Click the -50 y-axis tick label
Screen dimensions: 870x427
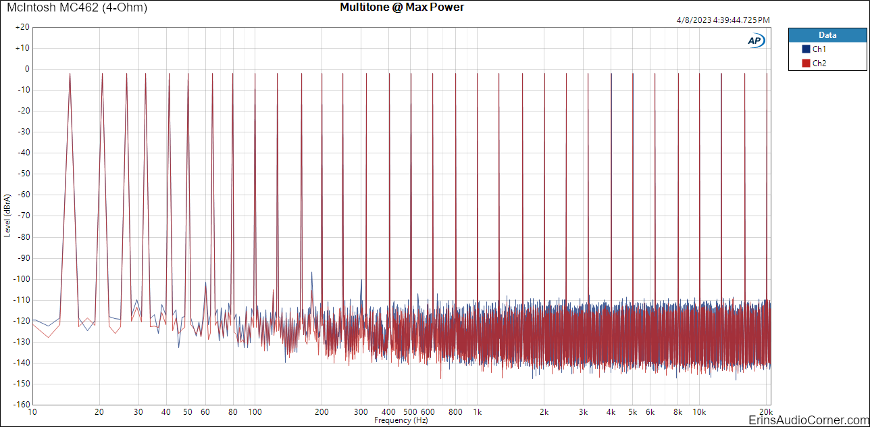[x=23, y=174]
